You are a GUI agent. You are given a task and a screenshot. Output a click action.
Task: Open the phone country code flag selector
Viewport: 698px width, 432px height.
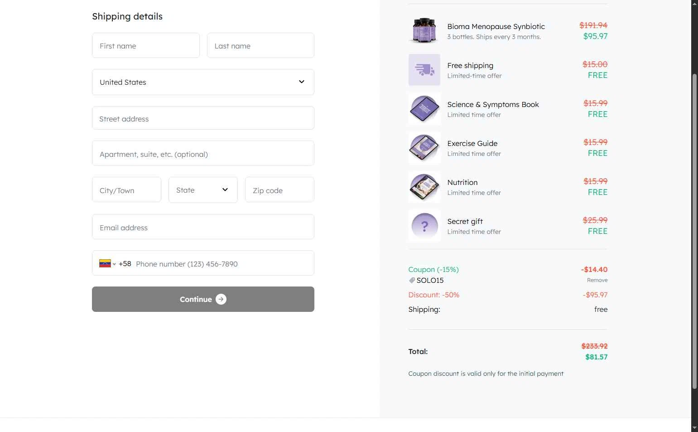[x=107, y=263]
